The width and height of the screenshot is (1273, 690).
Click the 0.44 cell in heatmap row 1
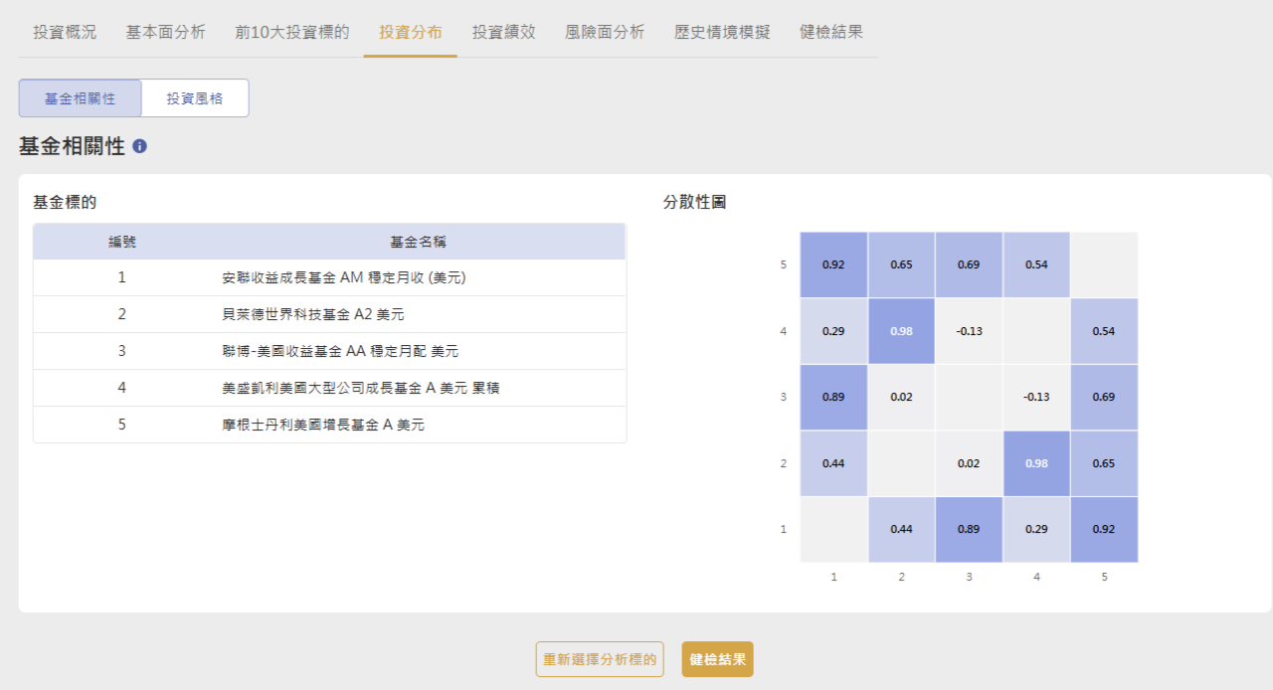click(x=901, y=530)
